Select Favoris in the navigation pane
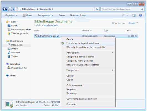Image resolution: width=147 pixels, height=111 pixels. point(11,22)
